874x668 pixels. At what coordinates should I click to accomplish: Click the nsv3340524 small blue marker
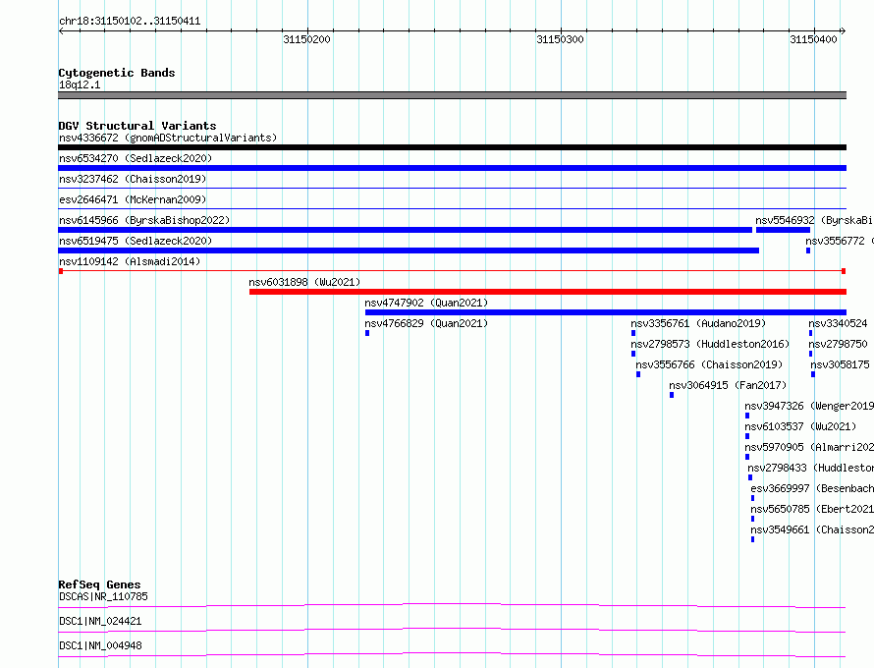pos(811,333)
